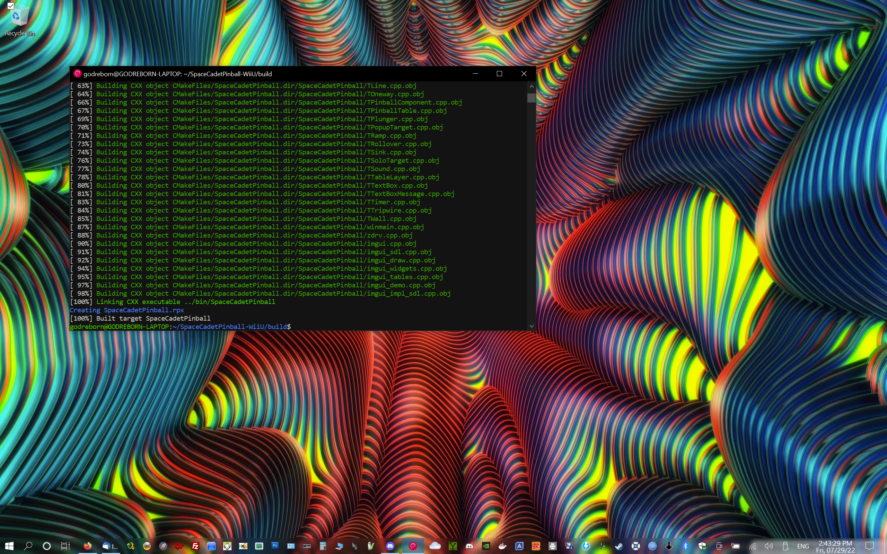Click 'Creating SpaceCadetPinball.rpx' line

point(127,310)
